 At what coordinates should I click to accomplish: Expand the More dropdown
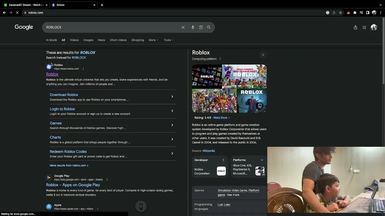click(x=153, y=40)
